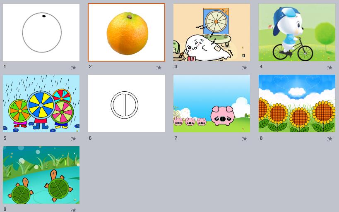Select the pink pigs slide thumbnail

coord(212,104)
